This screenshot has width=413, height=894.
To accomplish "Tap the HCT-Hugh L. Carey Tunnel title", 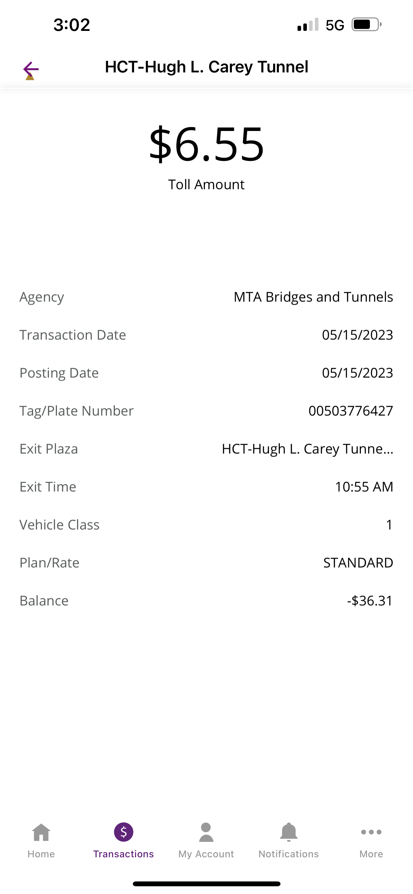I will [207, 67].
